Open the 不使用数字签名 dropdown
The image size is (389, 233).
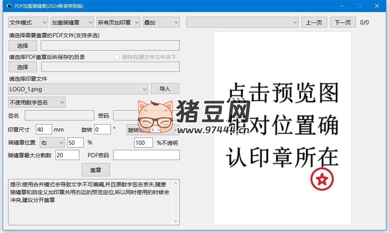click(37, 102)
